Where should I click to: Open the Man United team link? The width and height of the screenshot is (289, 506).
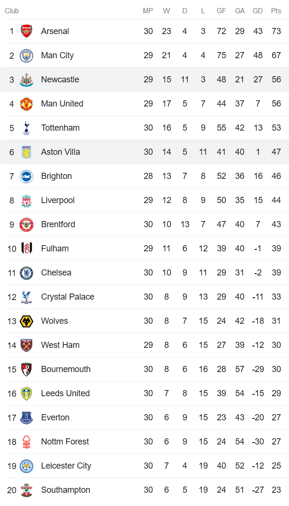[x=62, y=104]
